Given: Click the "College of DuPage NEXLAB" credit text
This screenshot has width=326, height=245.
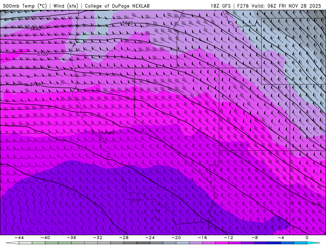Looking at the screenshot, I should coord(117,6).
